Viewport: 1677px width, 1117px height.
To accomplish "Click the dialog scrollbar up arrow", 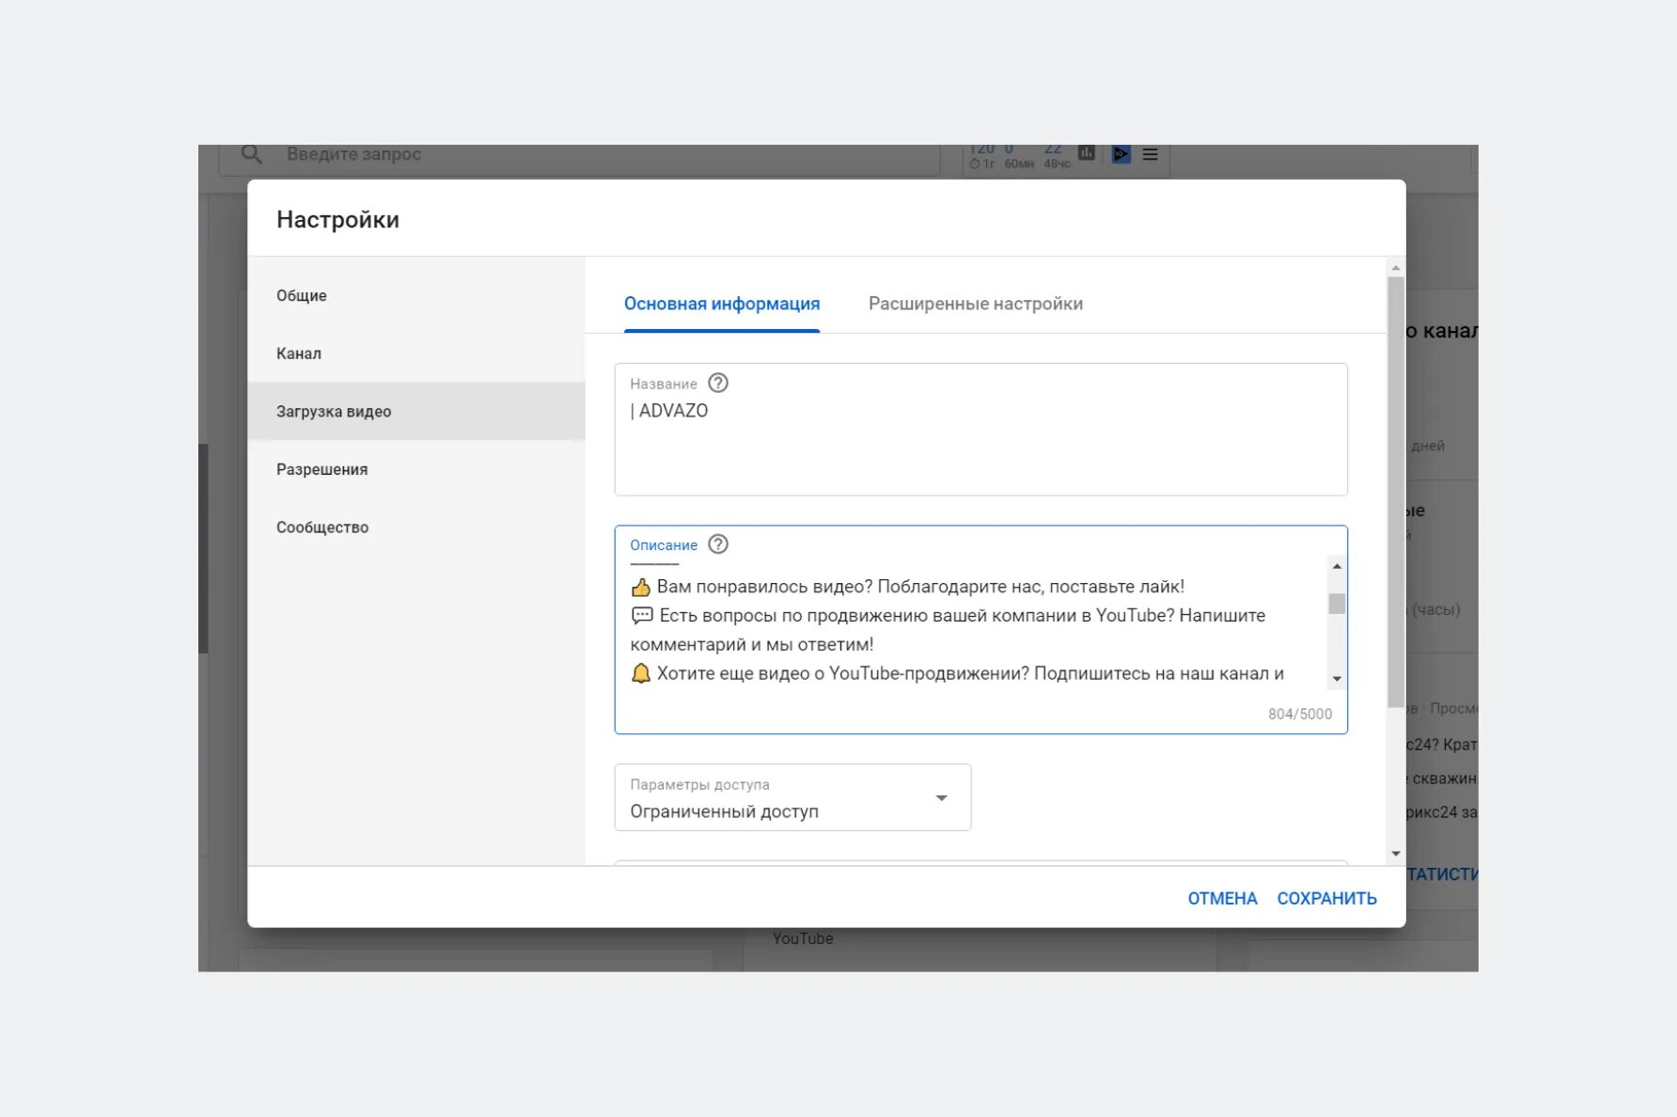I will click(1396, 268).
